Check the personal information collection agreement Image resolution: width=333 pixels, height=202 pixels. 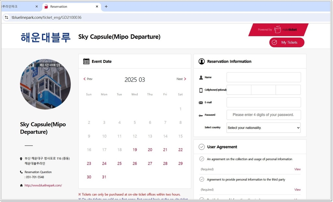point(202,159)
